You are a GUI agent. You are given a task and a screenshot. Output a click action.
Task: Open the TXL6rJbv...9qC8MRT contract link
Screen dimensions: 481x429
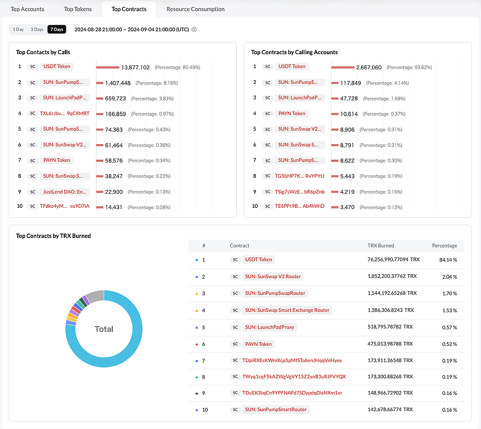click(x=64, y=113)
